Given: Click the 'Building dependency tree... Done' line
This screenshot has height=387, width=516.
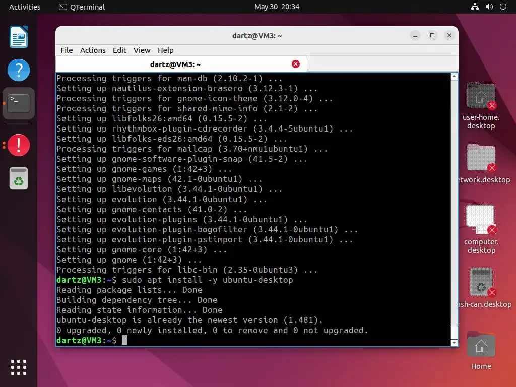Looking at the screenshot, I should click(x=137, y=300).
